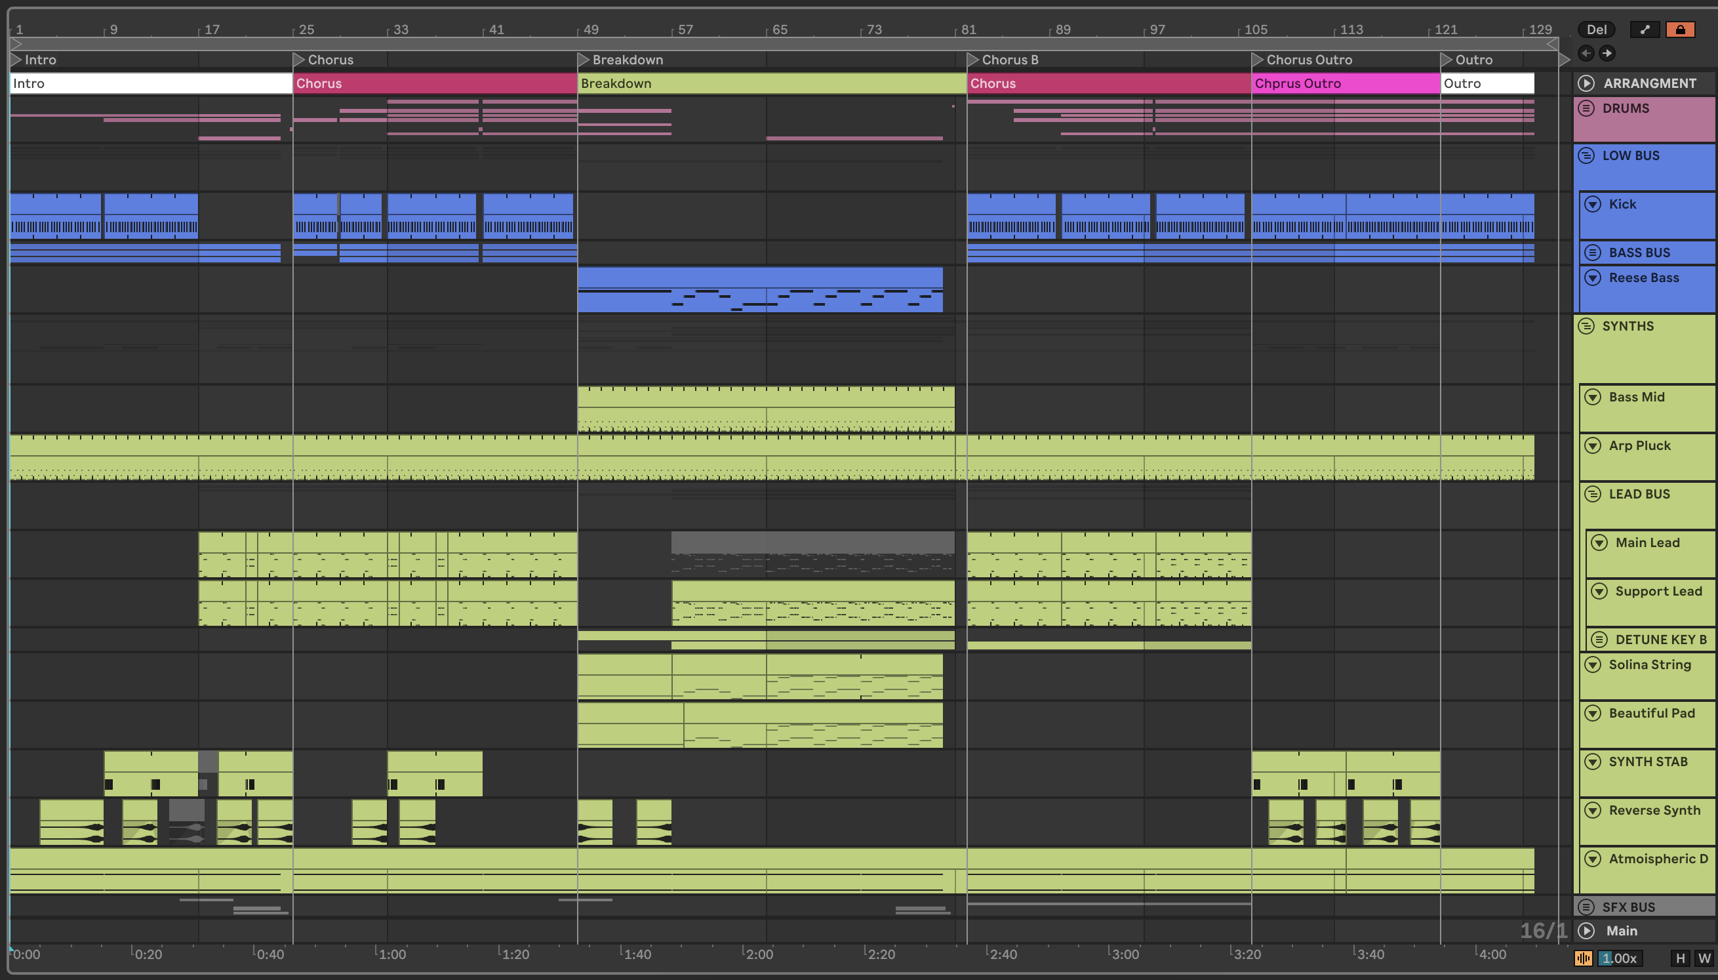Select the pink Chprus Outro clip
This screenshot has height=980, width=1718.
(1344, 83)
